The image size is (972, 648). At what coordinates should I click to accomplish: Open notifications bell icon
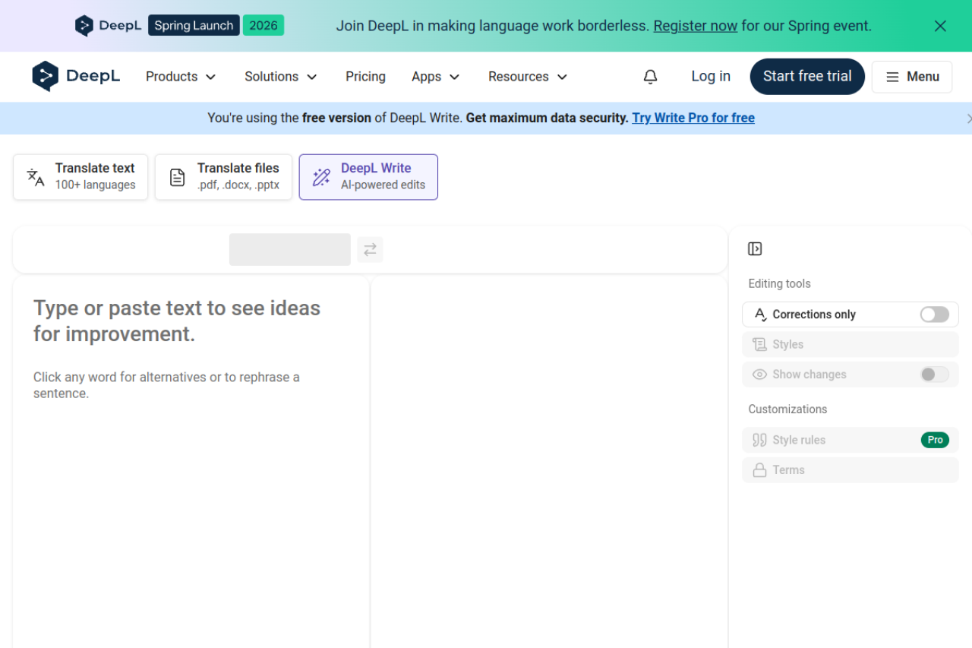pos(650,77)
